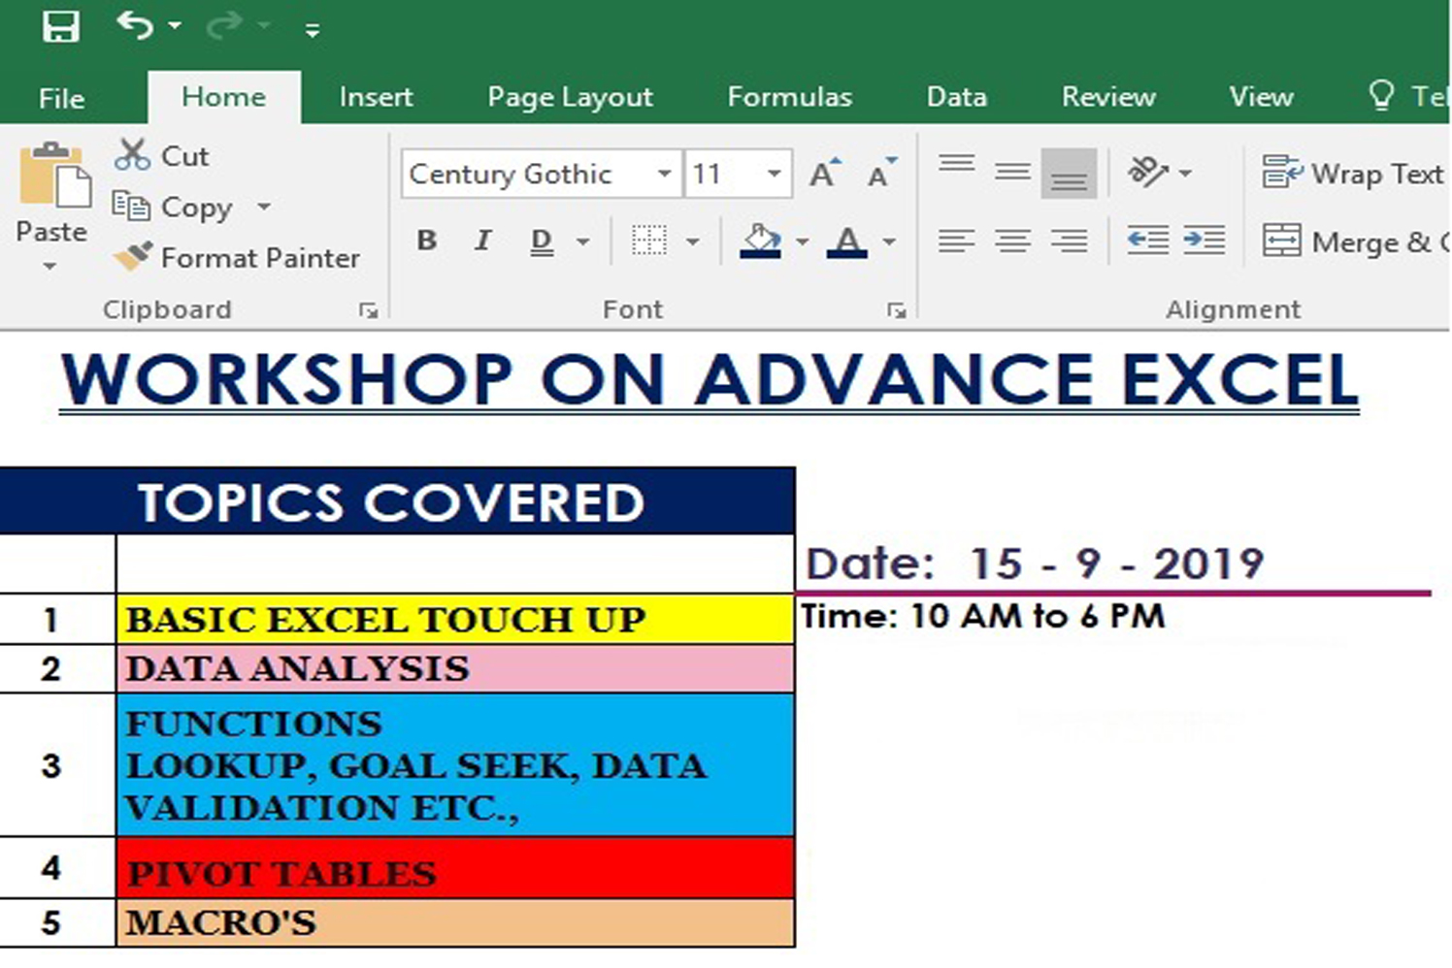
Task: Click the Borders grid icon
Action: [649, 241]
